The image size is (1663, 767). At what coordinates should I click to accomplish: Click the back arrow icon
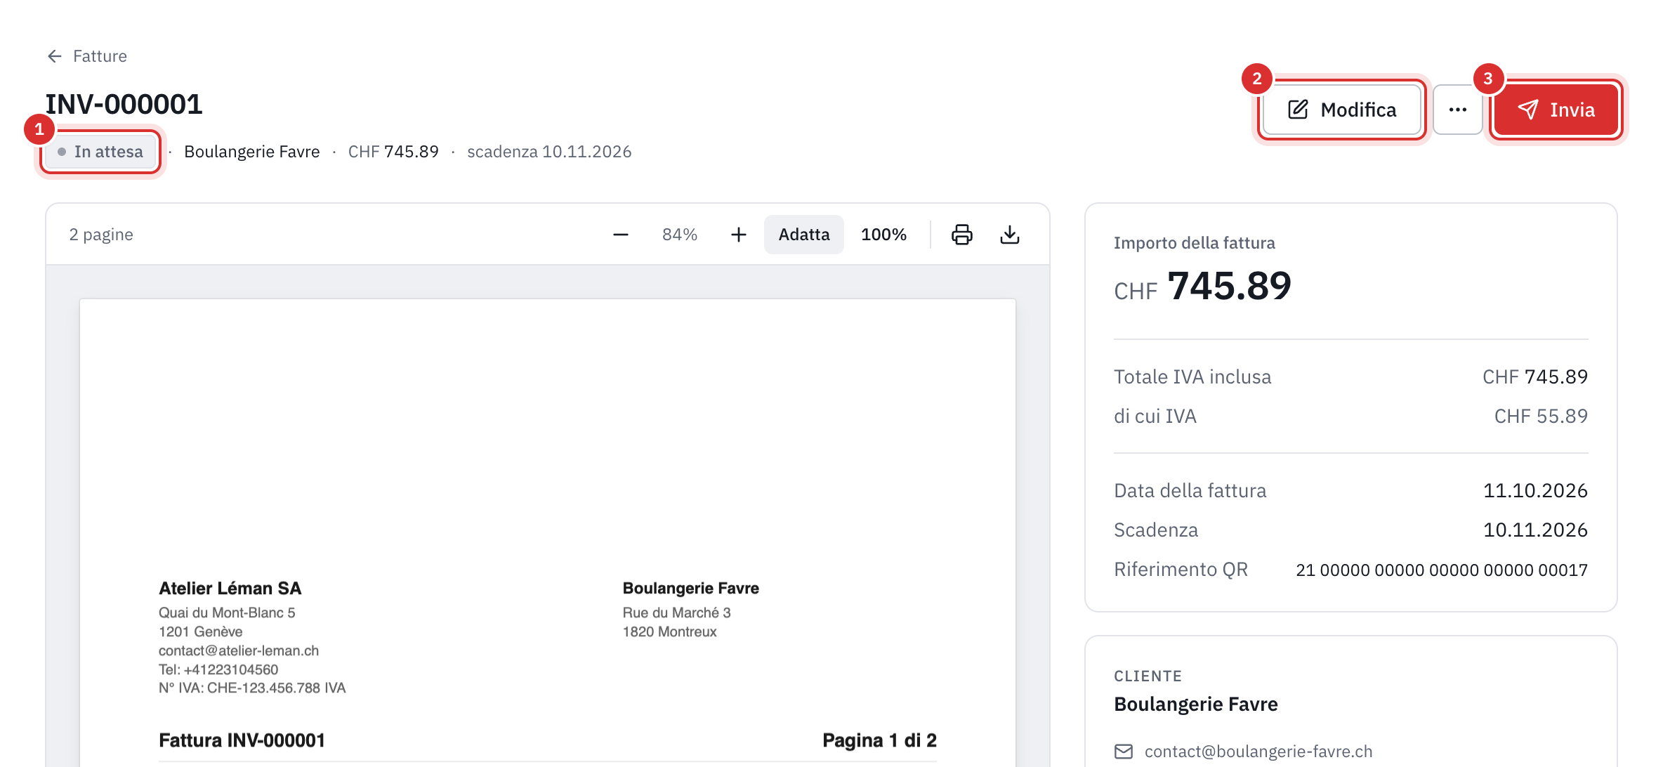(x=55, y=56)
